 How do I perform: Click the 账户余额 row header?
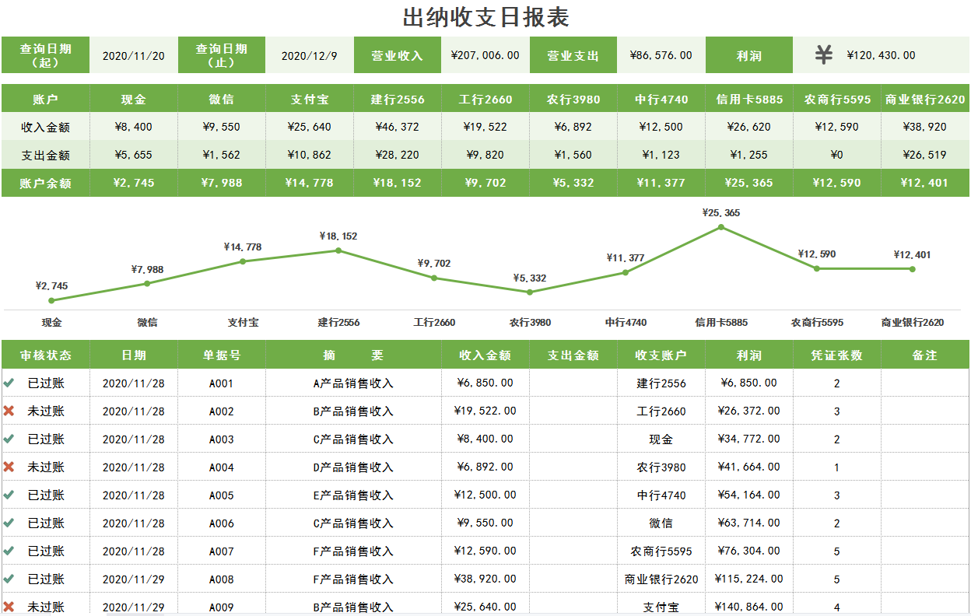(x=45, y=182)
